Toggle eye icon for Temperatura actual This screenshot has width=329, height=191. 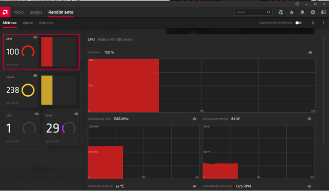[x=194, y=186]
